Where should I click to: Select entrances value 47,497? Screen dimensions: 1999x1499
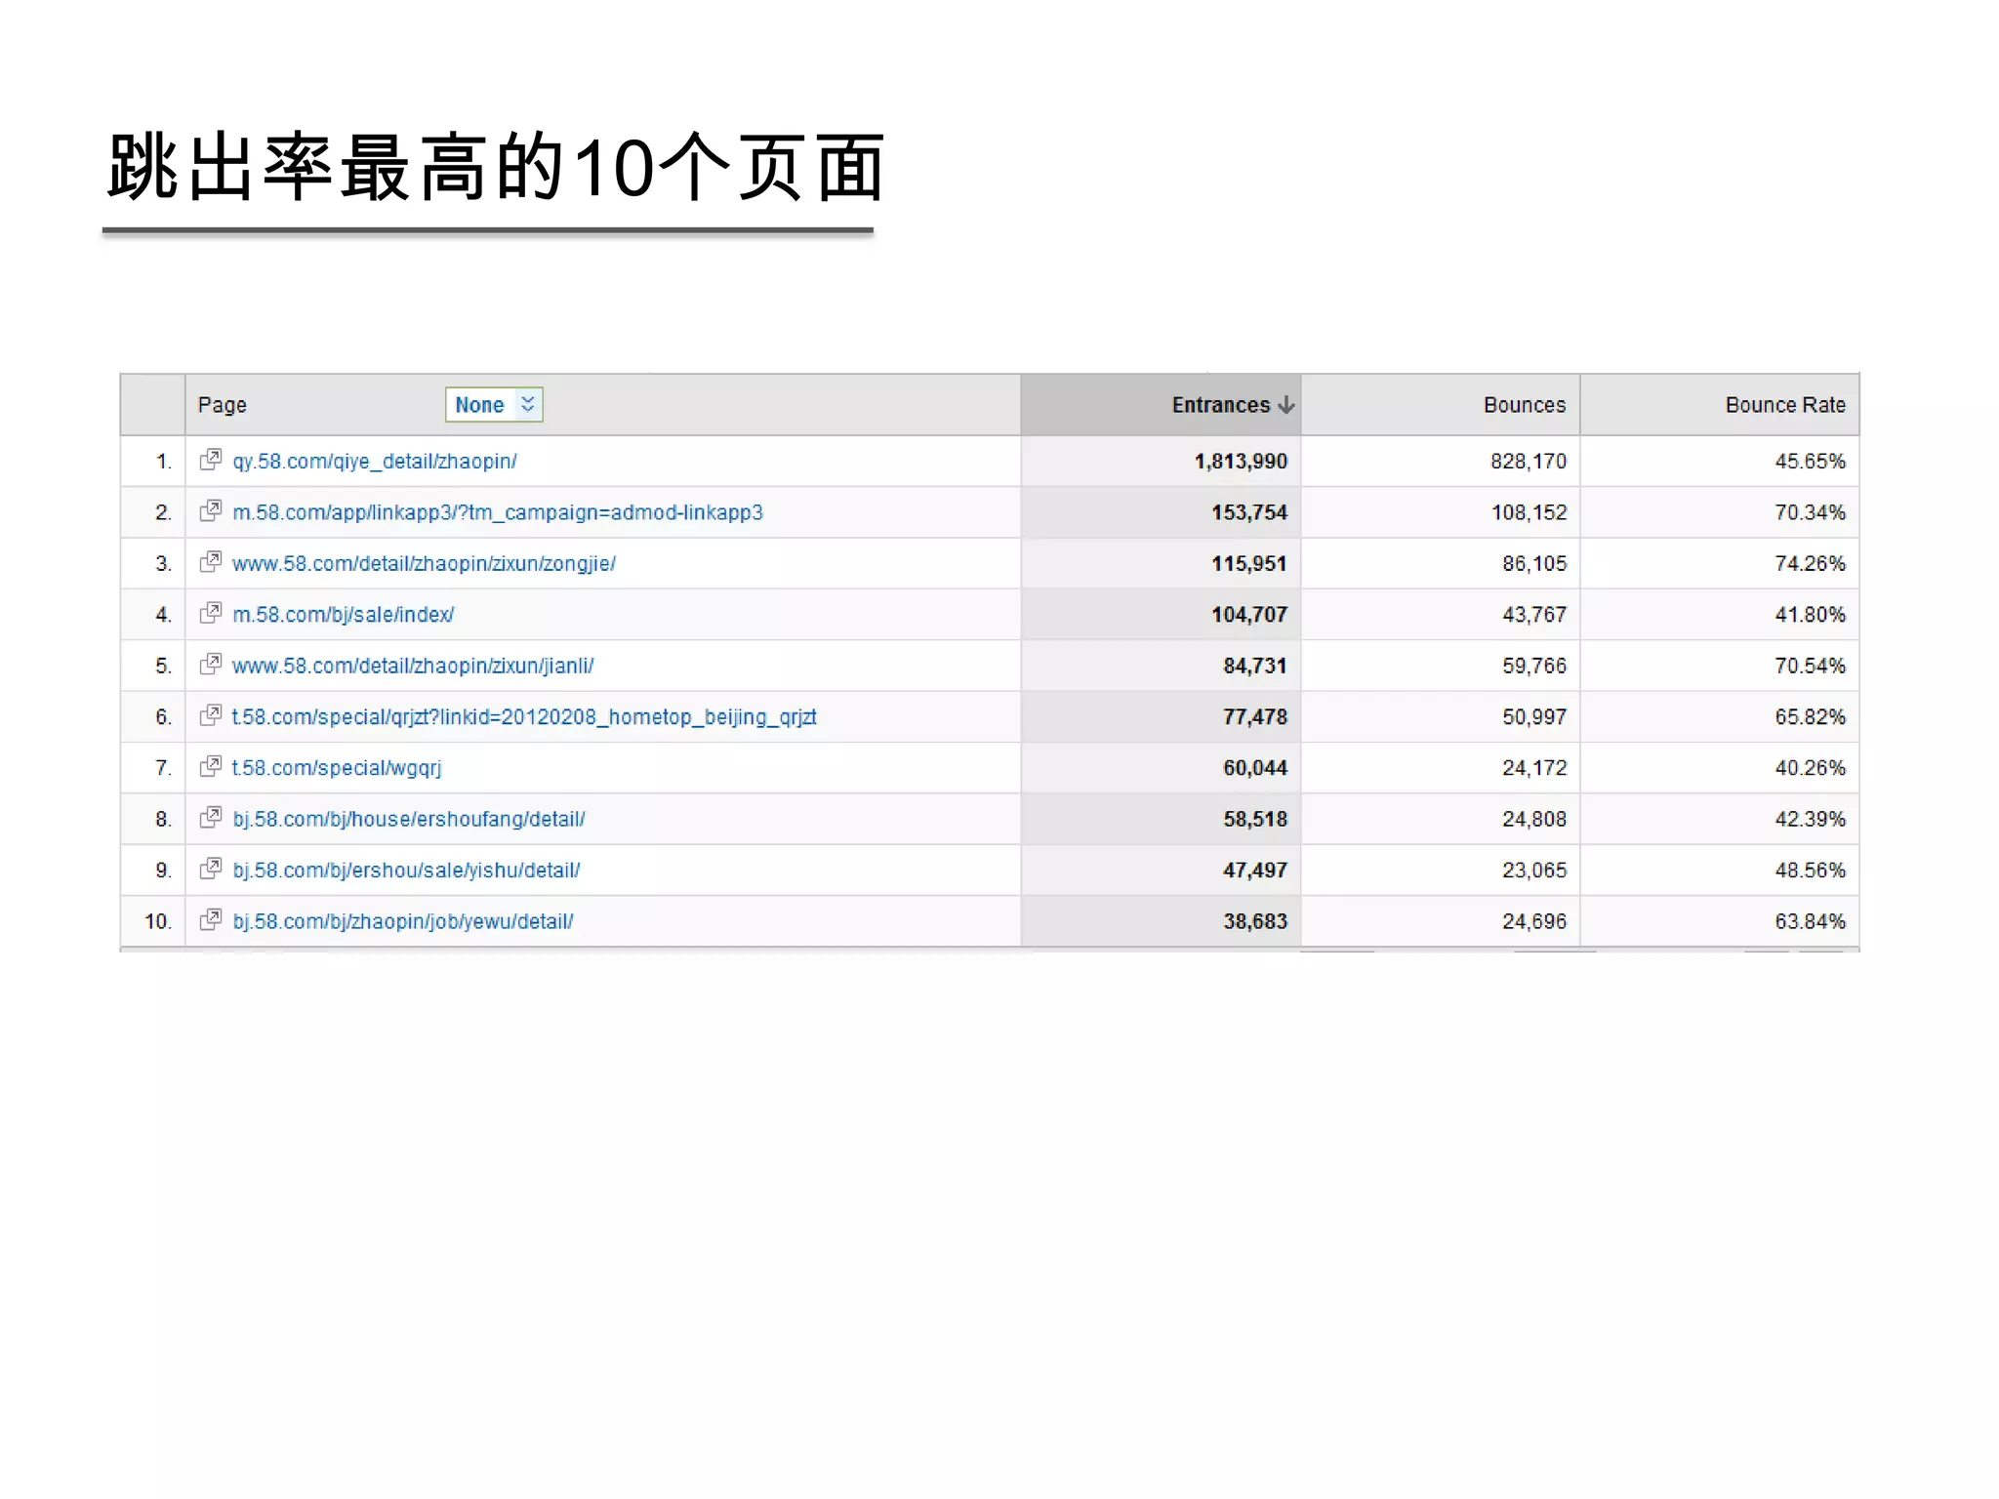1255,871
